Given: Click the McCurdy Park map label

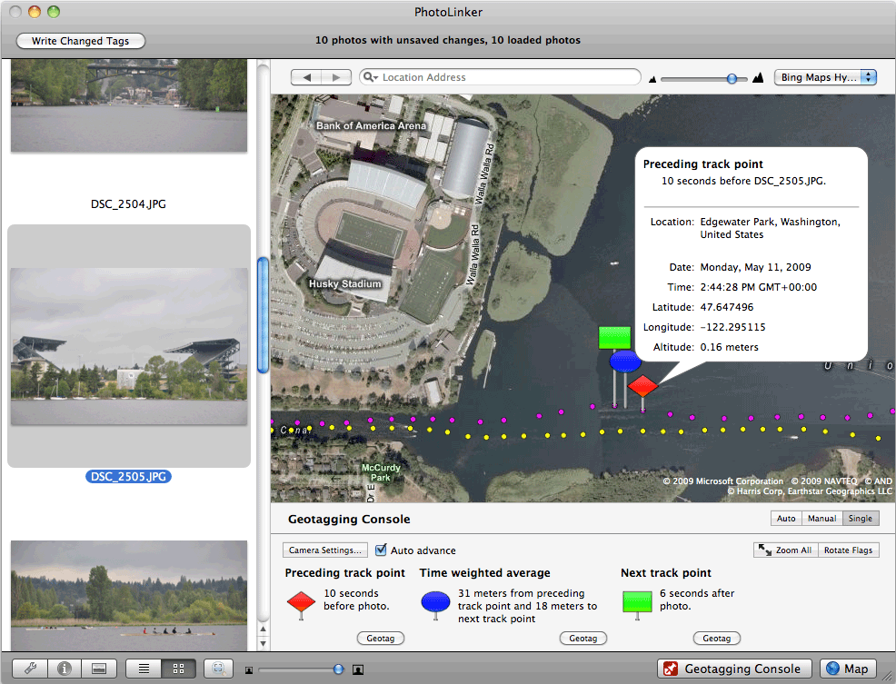Looking at the screenshot, I should click(x=381, y=472).
